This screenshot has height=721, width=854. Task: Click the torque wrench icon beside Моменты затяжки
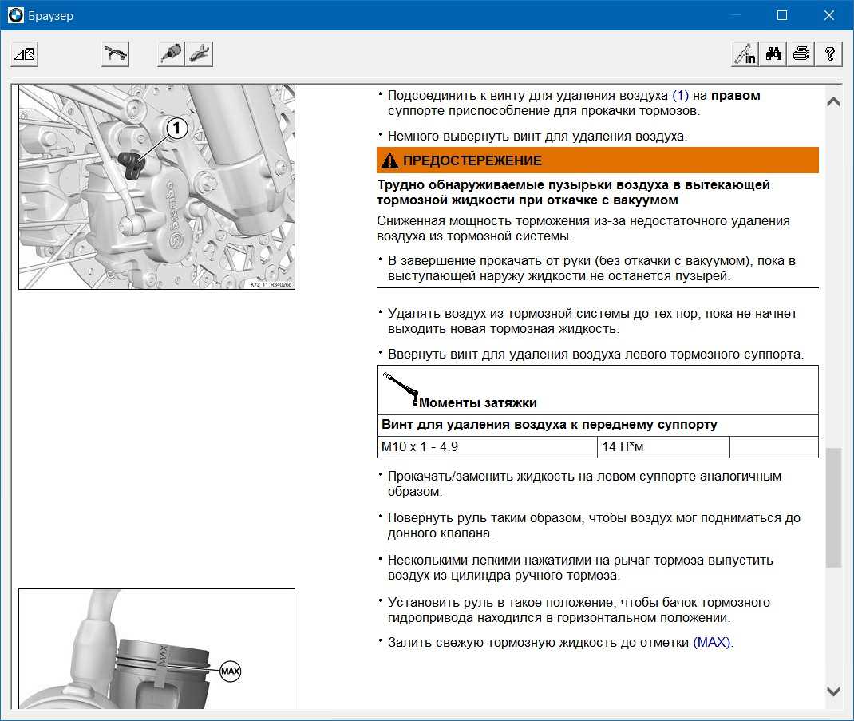(x=401, y=389)
